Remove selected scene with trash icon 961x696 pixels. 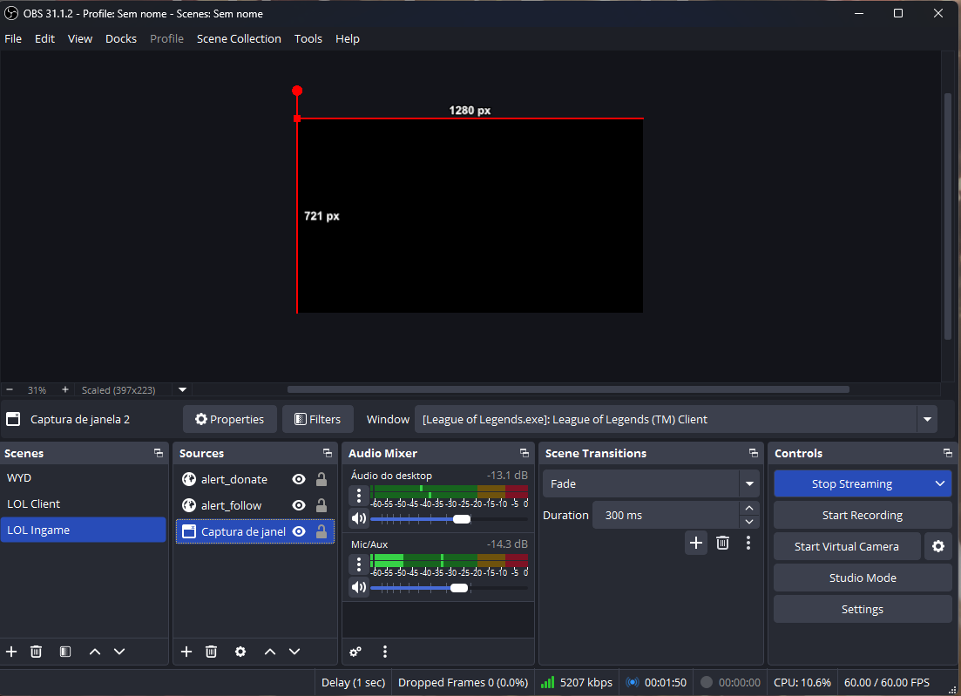(37, 652)
